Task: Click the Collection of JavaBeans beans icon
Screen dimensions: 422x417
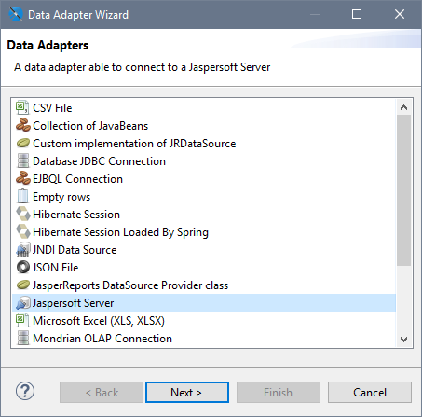Action: pos(22,126)
